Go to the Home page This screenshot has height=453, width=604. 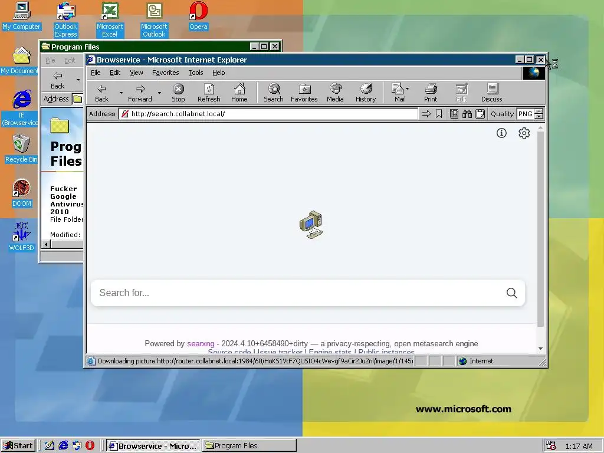[239, 93]
